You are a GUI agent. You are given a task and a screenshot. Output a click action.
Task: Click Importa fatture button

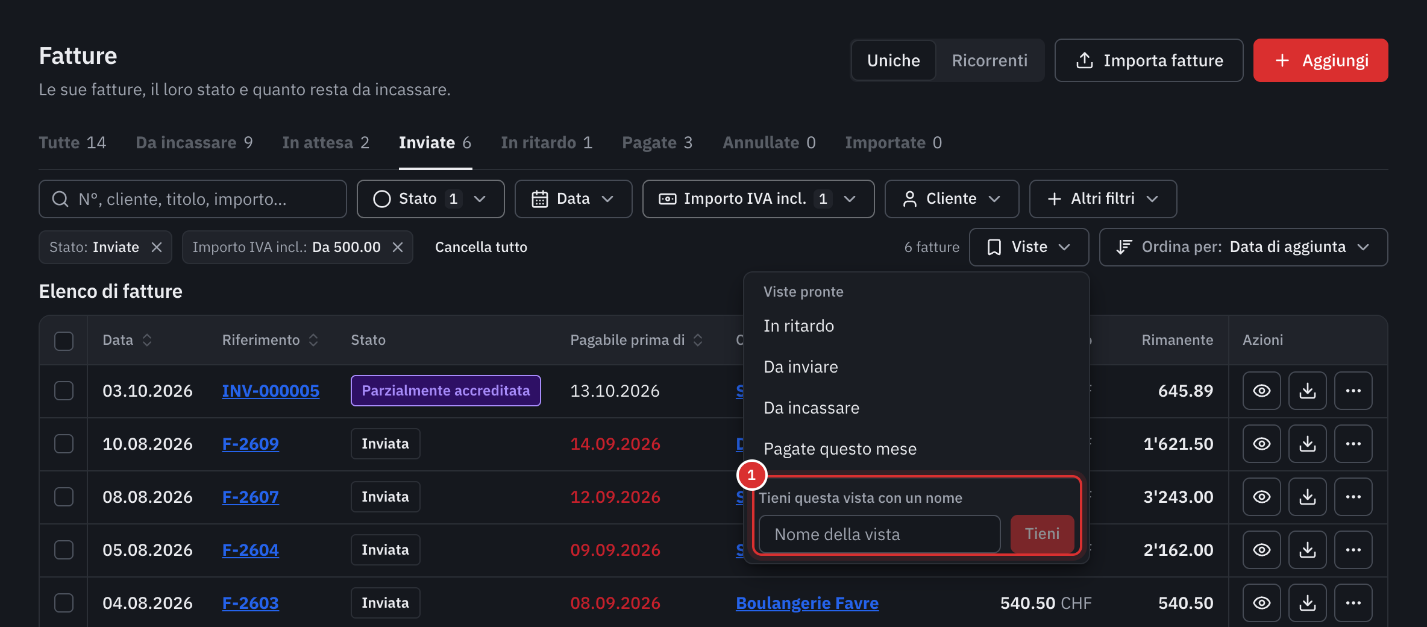[1149, 60]
